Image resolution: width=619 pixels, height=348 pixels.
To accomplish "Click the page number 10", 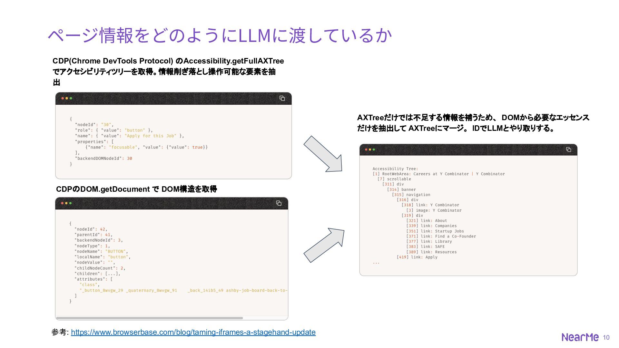I will pyautogui.click(x=606, y=337).
